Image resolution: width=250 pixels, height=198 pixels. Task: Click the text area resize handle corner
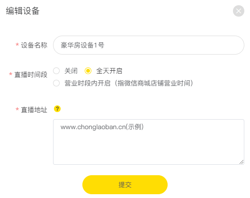pyautogui.click(x=241, y=162)
